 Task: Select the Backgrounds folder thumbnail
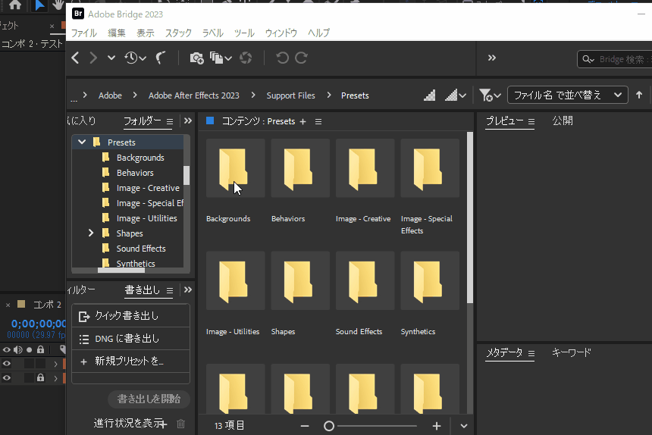point(235,168)
